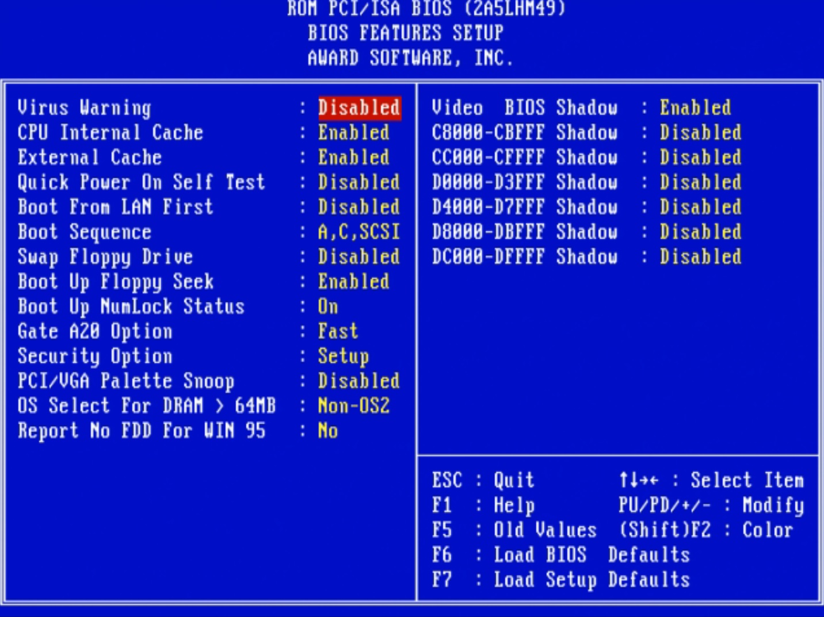824x617 pixels.
Task: Select the Gate A20 Option label
Action: point(95,332)
